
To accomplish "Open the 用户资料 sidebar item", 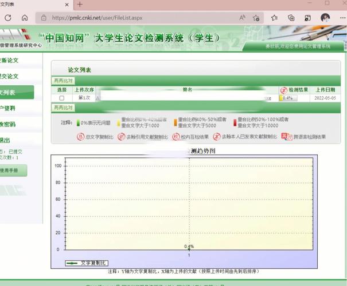I will [8, 108].
